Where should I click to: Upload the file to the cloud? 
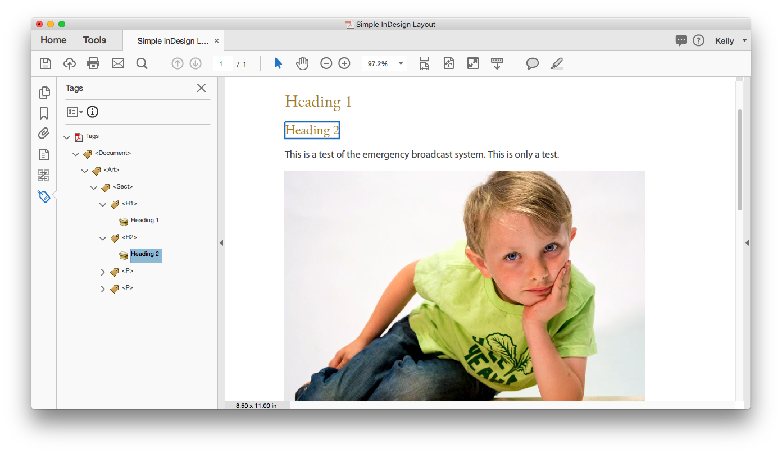click(x=70, y=63)
